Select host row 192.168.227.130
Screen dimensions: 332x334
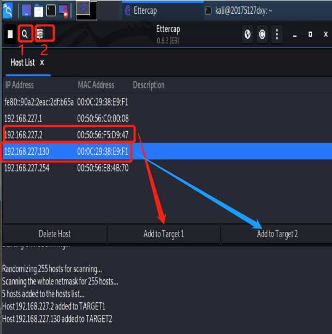coord(167,151)
